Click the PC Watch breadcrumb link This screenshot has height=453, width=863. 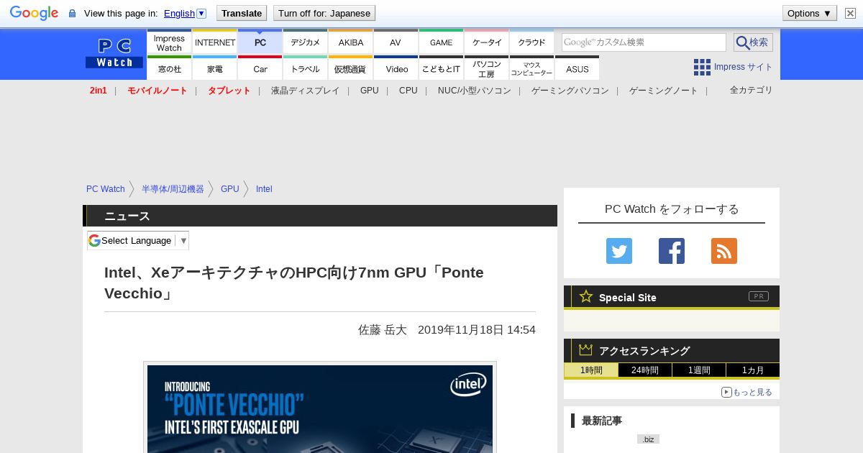tap(106, 189)
